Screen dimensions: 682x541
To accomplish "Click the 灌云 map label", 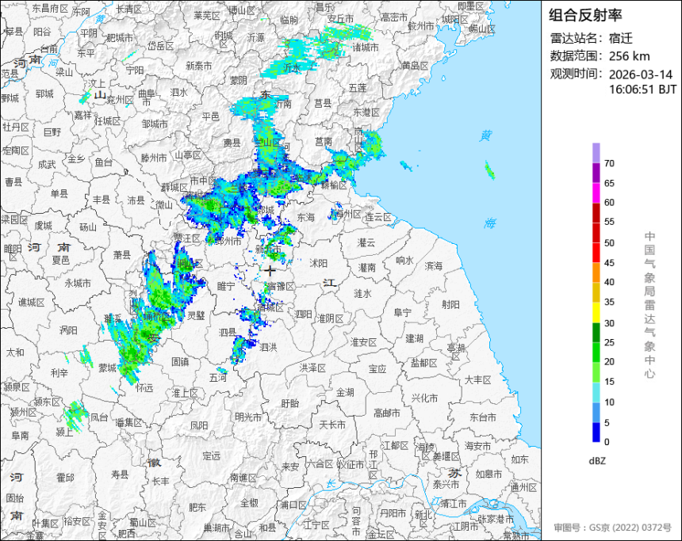I will pyautogui.click(x=366, y=242).
